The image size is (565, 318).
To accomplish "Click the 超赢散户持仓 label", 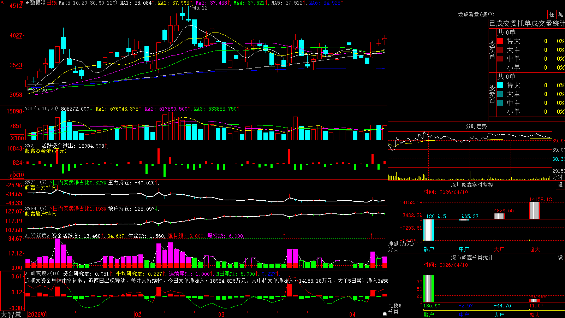I will click(41, 214).
